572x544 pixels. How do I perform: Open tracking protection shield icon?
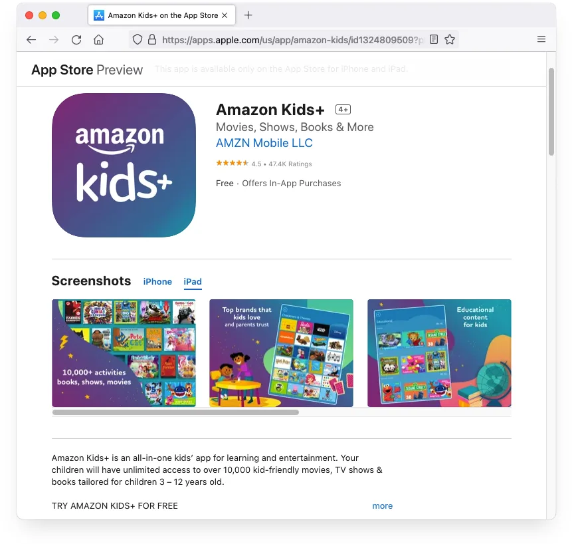pyautogui.click(x=137, y=39)
